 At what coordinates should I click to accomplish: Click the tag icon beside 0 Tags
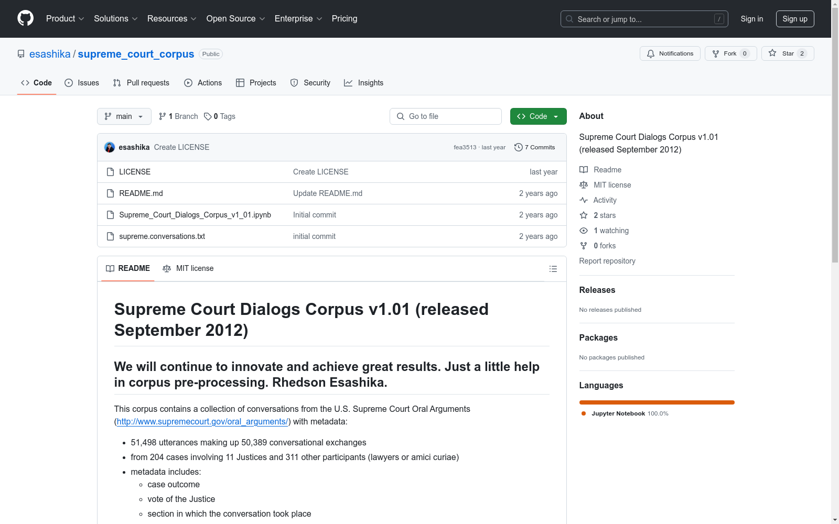[208, 116]
